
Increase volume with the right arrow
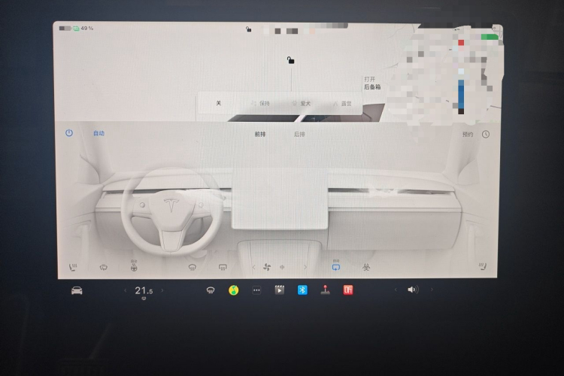point(432,290)
